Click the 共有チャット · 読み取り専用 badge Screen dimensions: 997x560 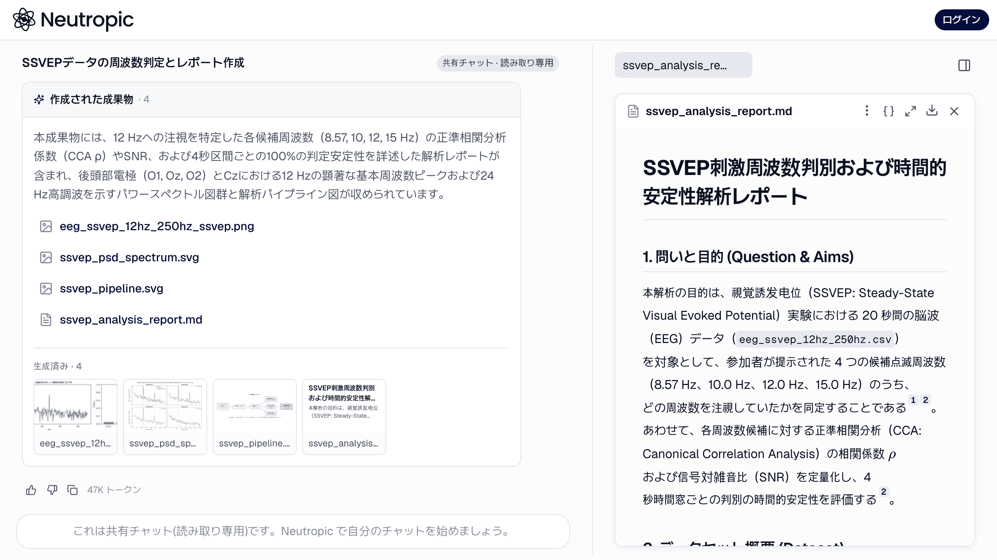498,63
